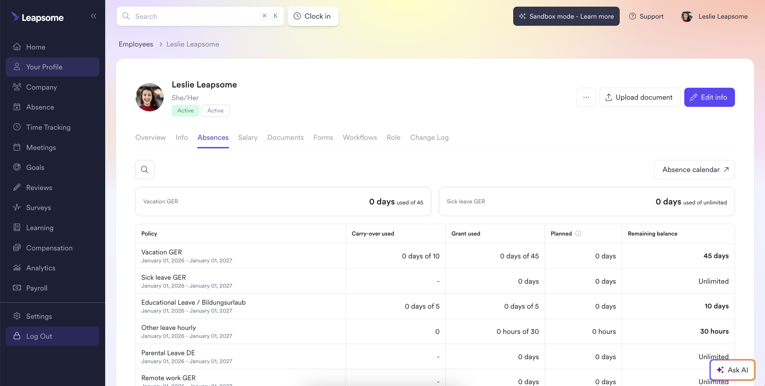This screenshot has width=765, height=386.
Task: Click the Surveys pulse icon
Action: click(17, 207)
